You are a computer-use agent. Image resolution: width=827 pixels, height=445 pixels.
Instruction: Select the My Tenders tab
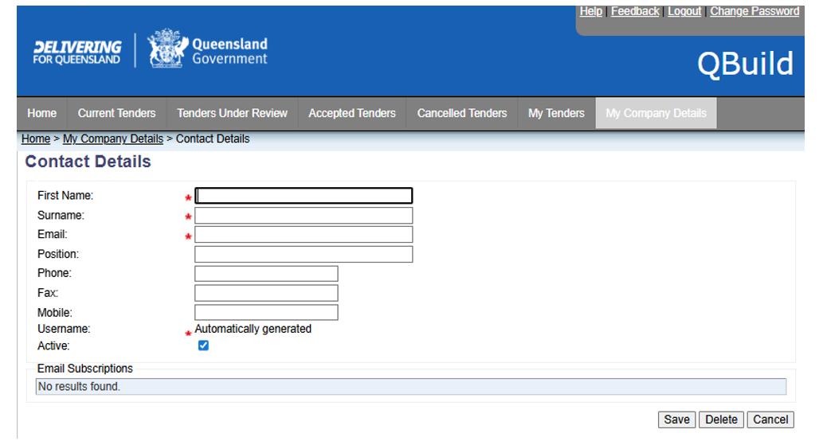pos(556,113)
